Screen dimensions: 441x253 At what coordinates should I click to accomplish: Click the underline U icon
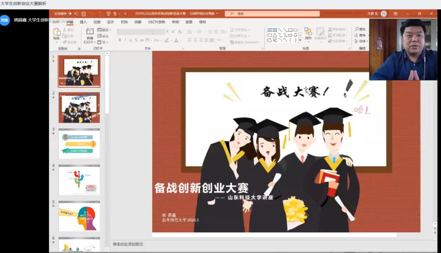click(x=131, y=40)
